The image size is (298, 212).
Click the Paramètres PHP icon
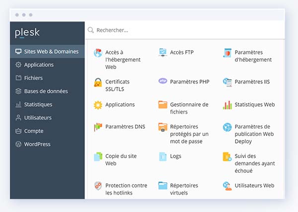(162, 81)
